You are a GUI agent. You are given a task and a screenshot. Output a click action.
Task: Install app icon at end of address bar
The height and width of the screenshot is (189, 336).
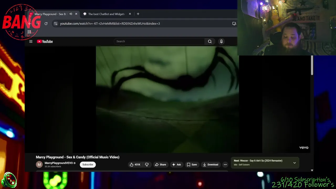tap(234, 24)
